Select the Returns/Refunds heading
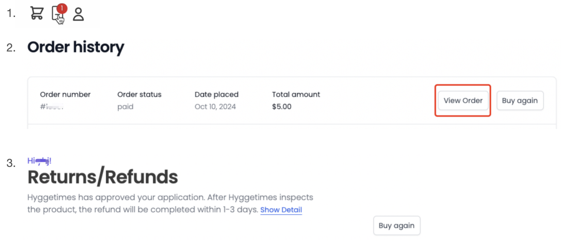The width and height of the screenshot is (561, 245). click(103, 177)
